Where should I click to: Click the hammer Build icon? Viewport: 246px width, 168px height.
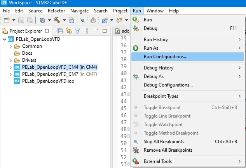pyautogui.click(x=57, y=20)
